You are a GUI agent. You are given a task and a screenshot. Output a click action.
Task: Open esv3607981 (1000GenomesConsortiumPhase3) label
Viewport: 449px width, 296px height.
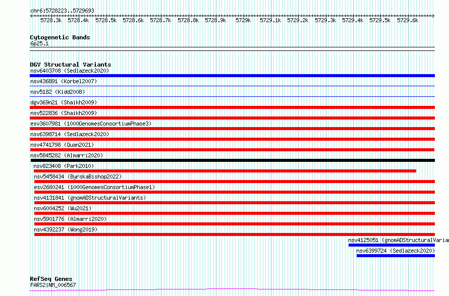pyautogui.click(x=91, y=124)
